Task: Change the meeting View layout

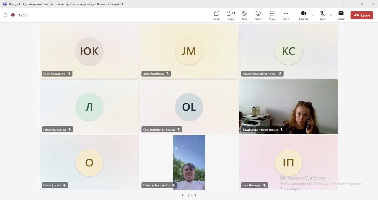Action: (272, 15)
